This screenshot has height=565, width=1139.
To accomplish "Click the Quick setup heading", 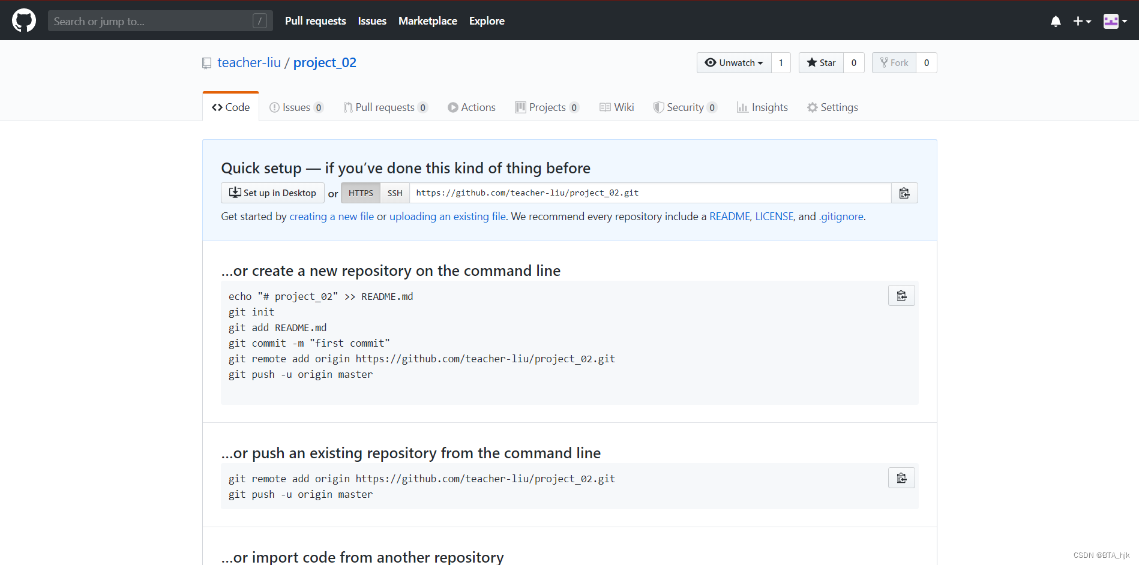I will (x=406, y=168).
